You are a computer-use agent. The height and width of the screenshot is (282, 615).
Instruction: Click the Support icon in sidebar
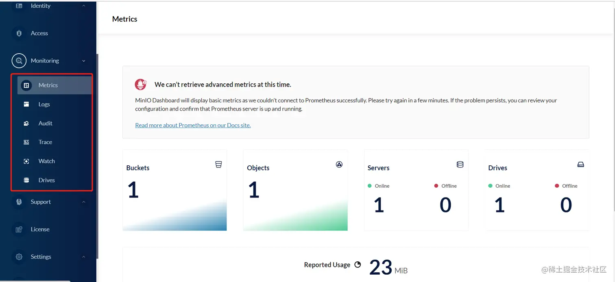coord(19,202)
